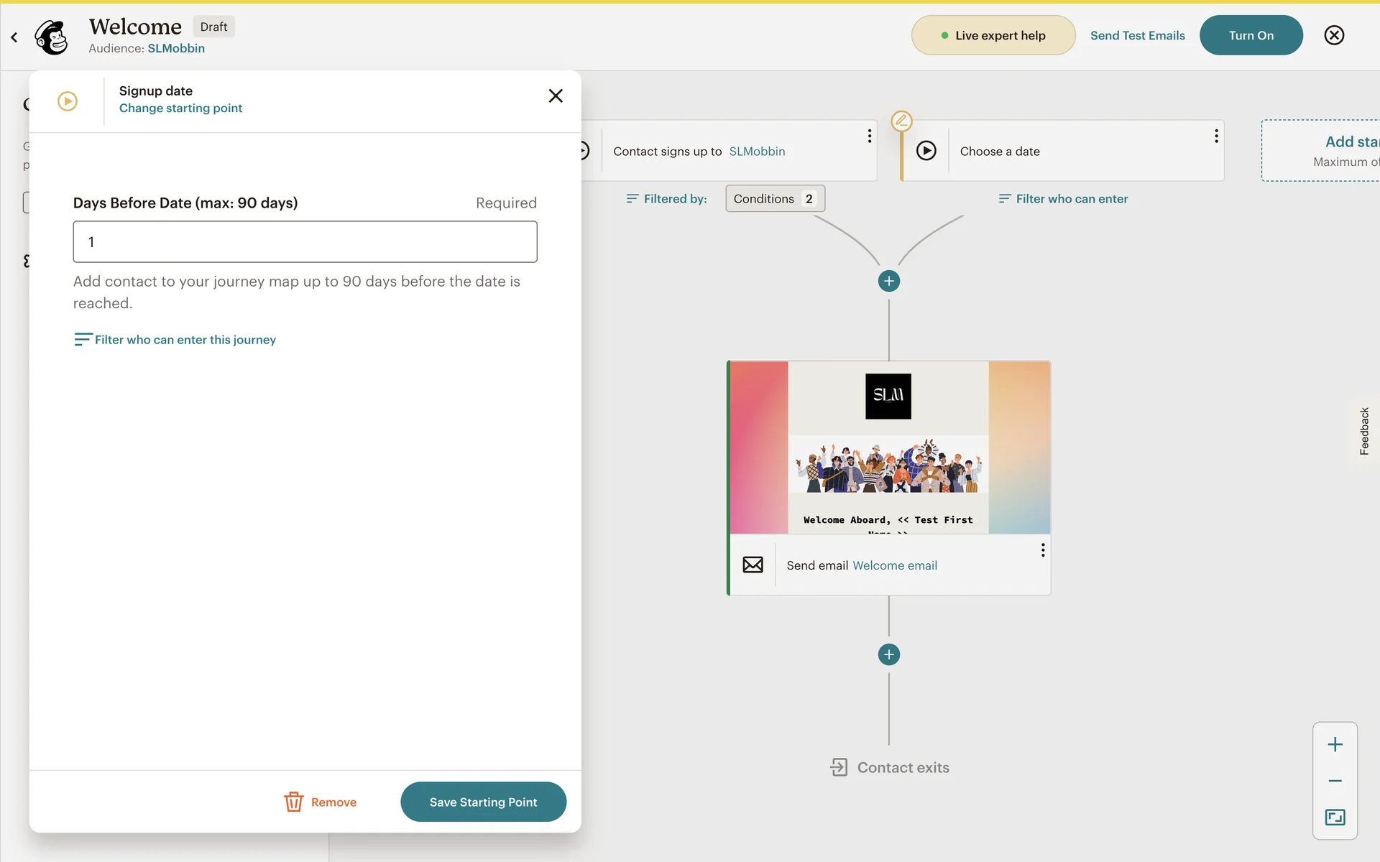Screen dimensions: 1380x862
Task: Click Send Test Emails link
Action: coord(1137,35)
